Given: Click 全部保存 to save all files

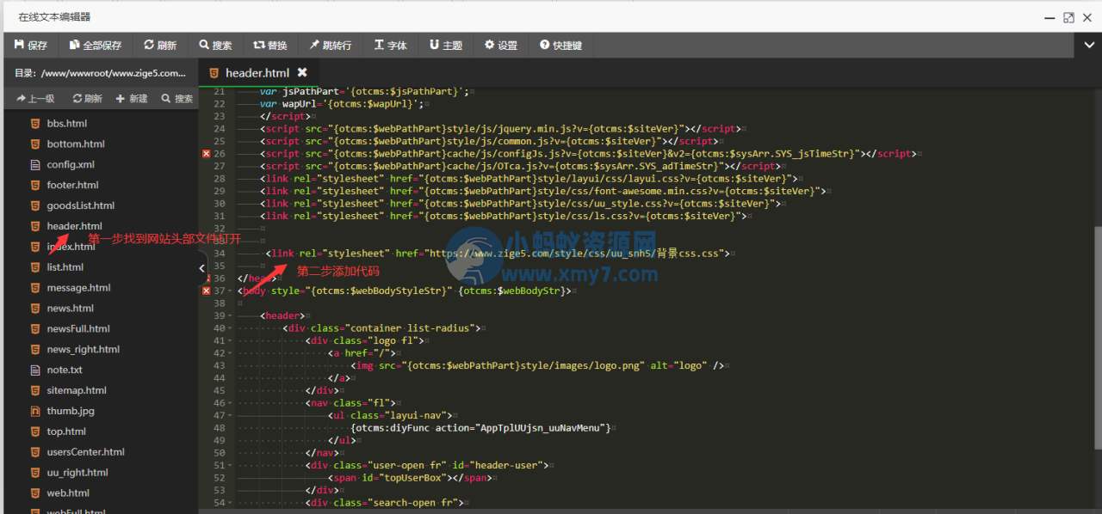Looking at the screenshot, I should 96,46.
